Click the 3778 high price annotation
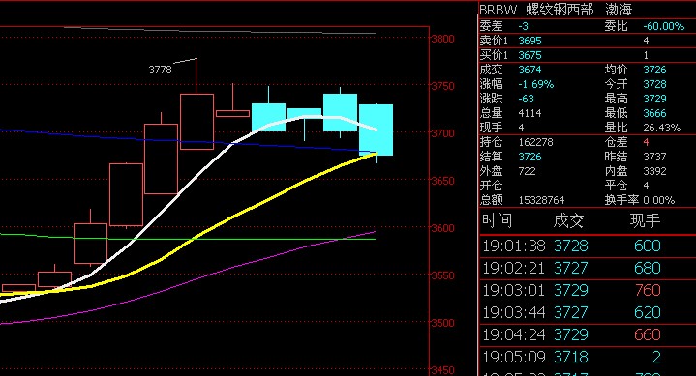The width and height of the screenshot is (696, 376). pyautogui.click(x=160, y=70)
